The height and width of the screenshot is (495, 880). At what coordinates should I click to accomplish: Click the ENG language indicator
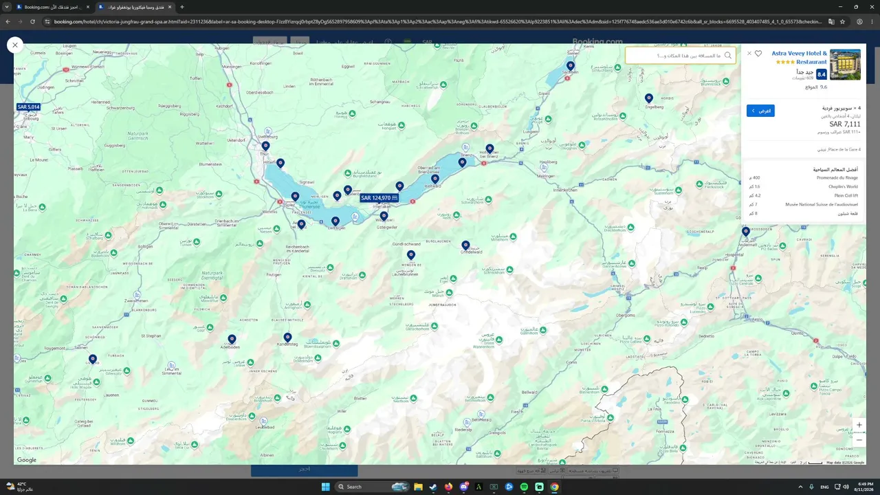click(x=824, y=487)
